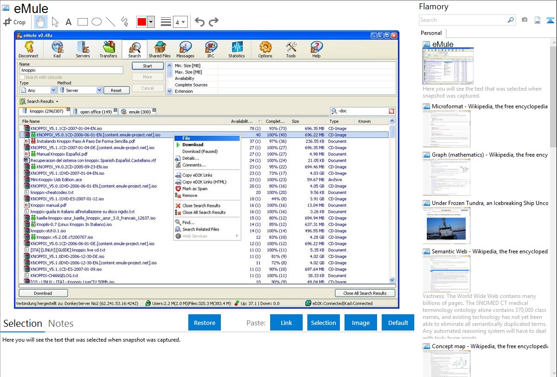Image resolution: width=557 pixels, height=377 pixels.
Task: Select the ellipse shape tool
Action: [97, 22]
